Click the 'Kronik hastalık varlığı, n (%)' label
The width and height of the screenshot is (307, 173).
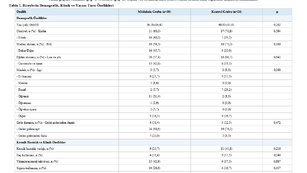point(35,149)
